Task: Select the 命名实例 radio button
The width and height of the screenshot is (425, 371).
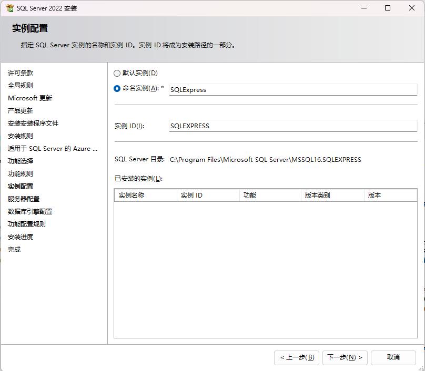Action: pyautogui.click(x=117, y=88)
